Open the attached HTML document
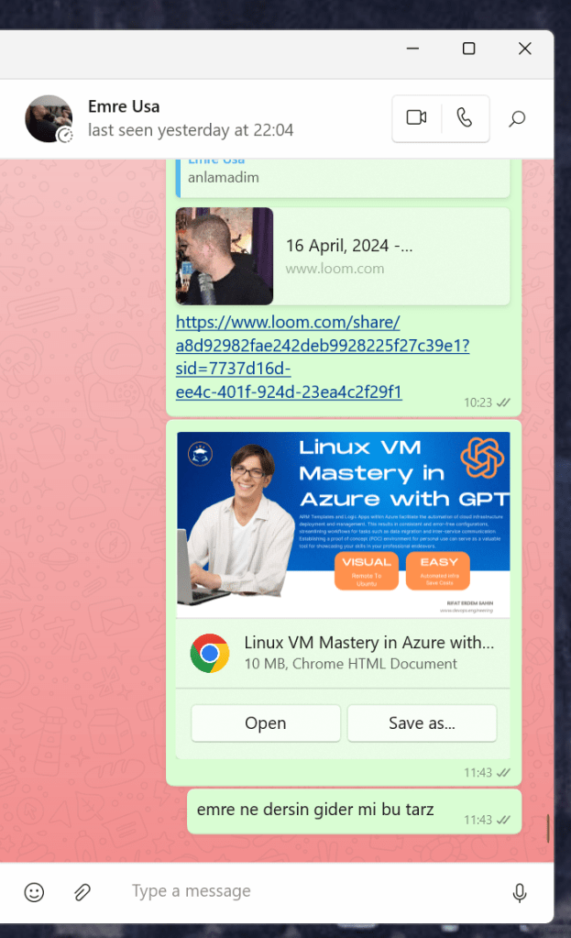This screenshot has height=938, width=571. pyautogui.click(x=266, y=723)
